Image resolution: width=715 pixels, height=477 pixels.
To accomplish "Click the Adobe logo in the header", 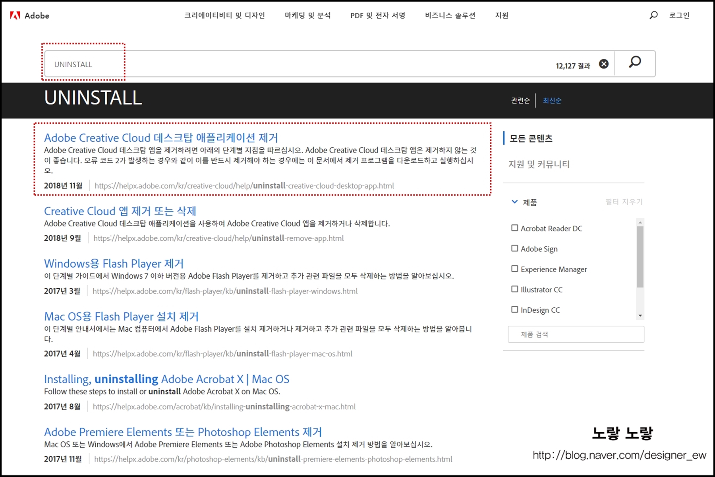I will click(x=30, y=15).
